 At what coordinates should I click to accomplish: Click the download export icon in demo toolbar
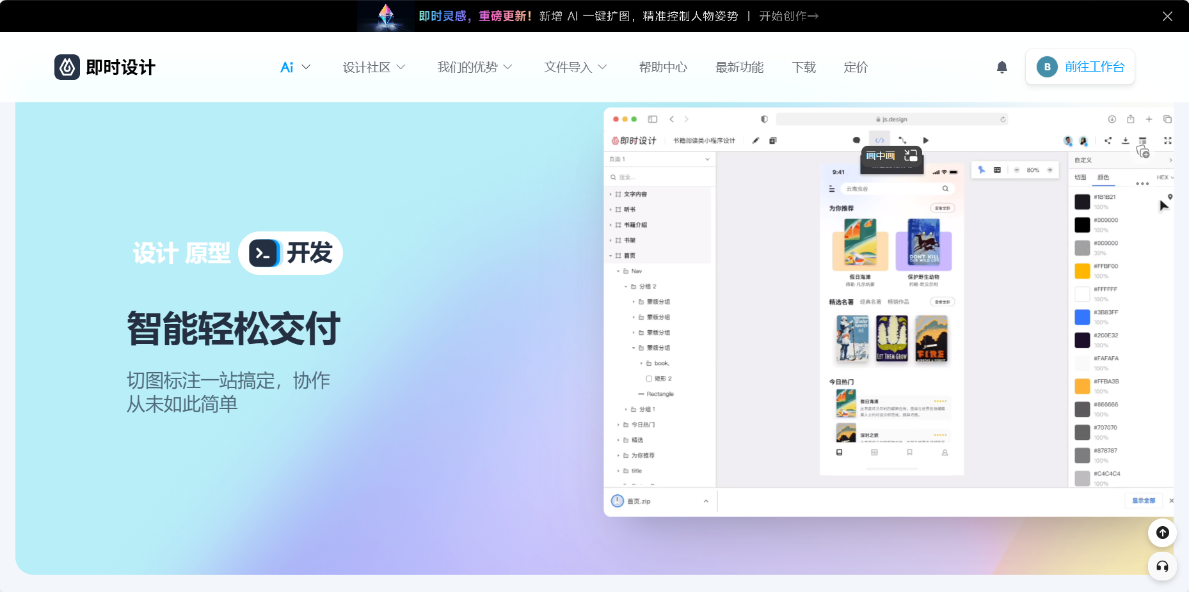[x=1125, y=140]
